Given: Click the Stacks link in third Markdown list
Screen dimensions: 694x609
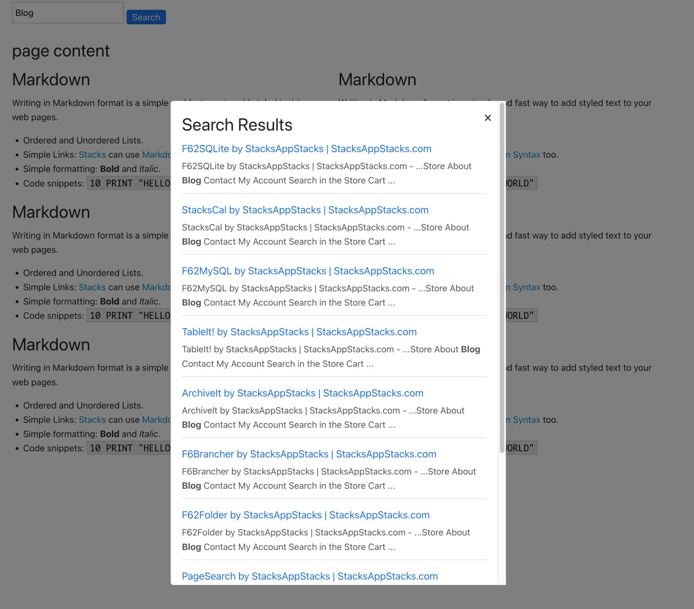Looking at the screenshot, I should [92, 420].
